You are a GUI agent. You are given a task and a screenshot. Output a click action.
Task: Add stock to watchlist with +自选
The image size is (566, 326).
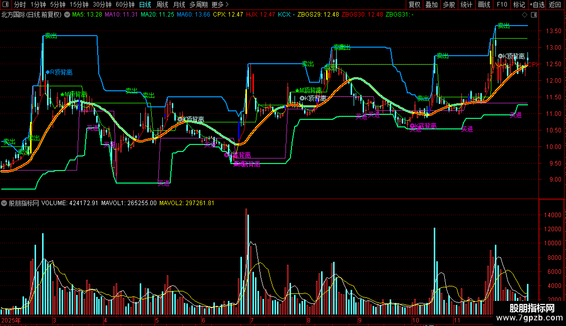tap(537, 5)
